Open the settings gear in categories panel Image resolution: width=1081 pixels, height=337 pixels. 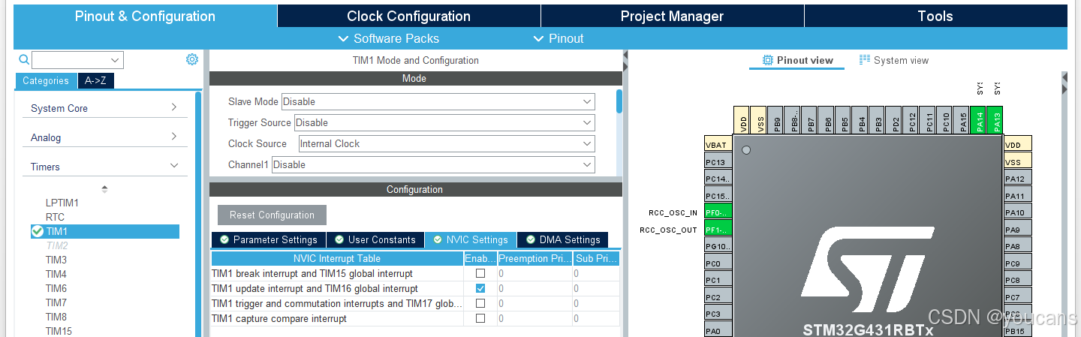coord(192,59)
